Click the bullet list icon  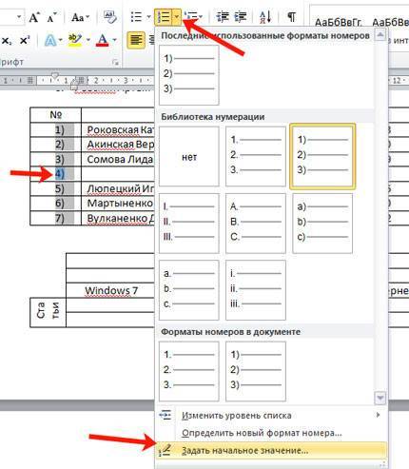[x=137, y=17]
